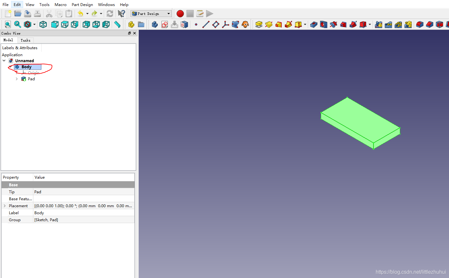Open the subtractive primitive dropdown arrow
The height and width of the screenshot is (278, 449).
coord(370,24)
